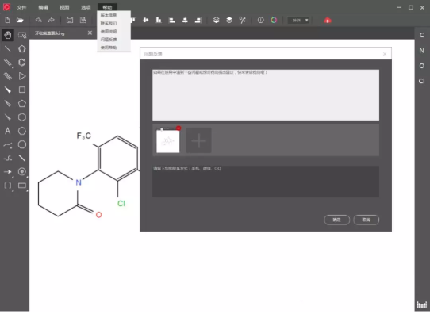This screenshot has height=314, width=430.
Task: Pick the benzene ring tool
Action: (x=22, y=63)
